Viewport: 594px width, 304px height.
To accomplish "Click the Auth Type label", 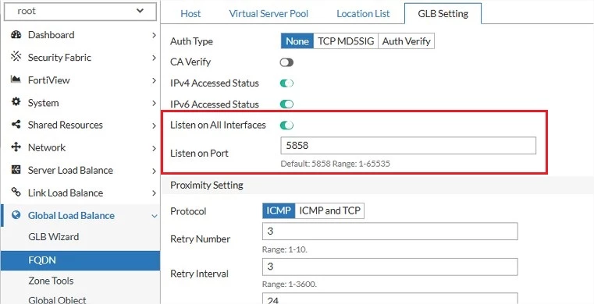I will click(x=192, y=41).
